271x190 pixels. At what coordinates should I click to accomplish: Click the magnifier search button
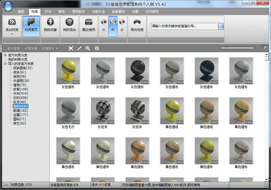221,26
